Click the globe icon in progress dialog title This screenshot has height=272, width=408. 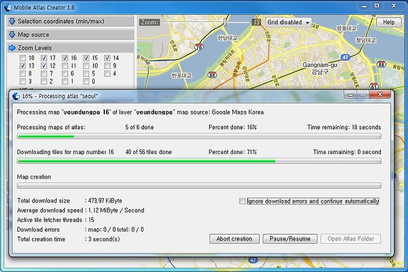[x=16, y=96]
